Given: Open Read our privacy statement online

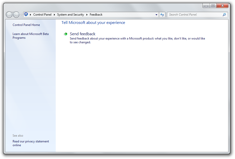Looking at the screenshot, I should (31, 143).
